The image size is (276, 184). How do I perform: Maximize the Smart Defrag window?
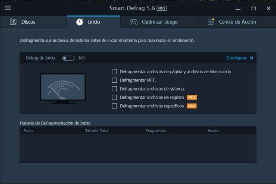(x=253, y=8)
